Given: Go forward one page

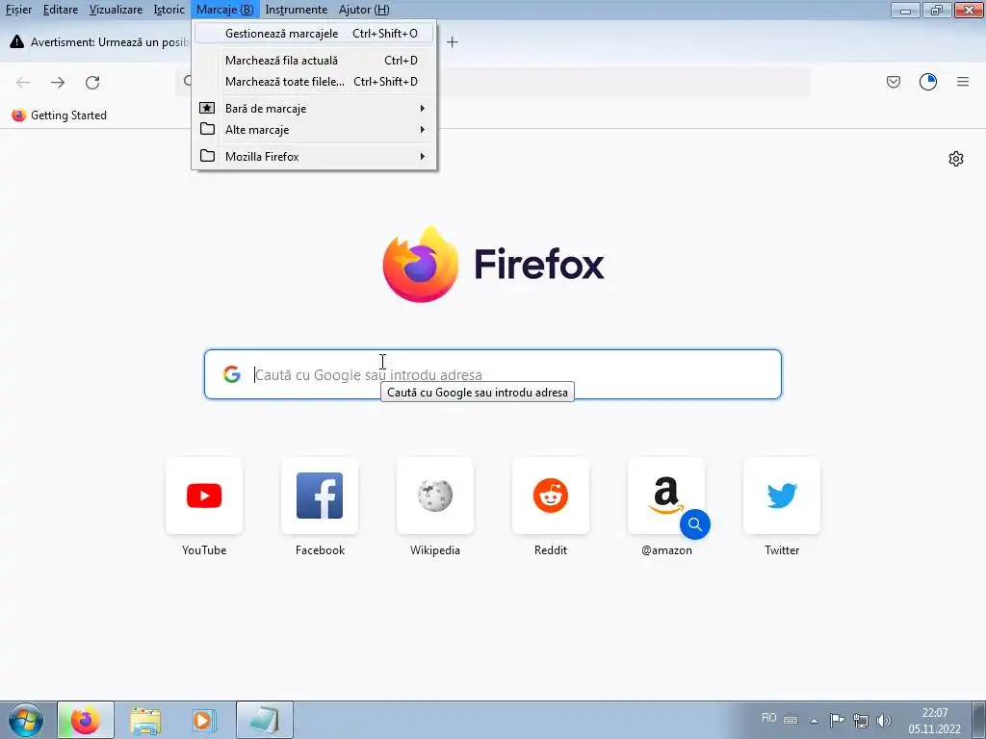Looking at the screenshot, I should click(x=58, y=83).
